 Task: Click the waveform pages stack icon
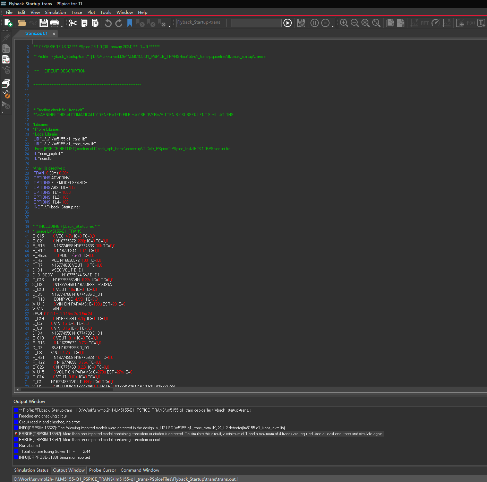(390, 23)
